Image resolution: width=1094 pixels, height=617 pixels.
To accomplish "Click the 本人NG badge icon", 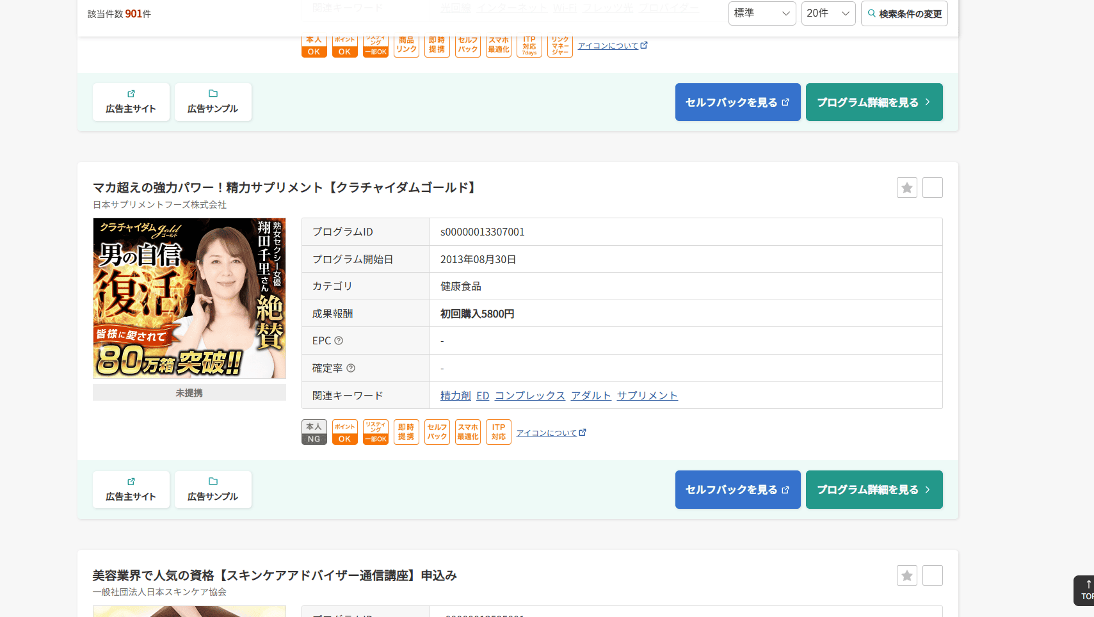I will pyautogui.click(x=314, y=432).
